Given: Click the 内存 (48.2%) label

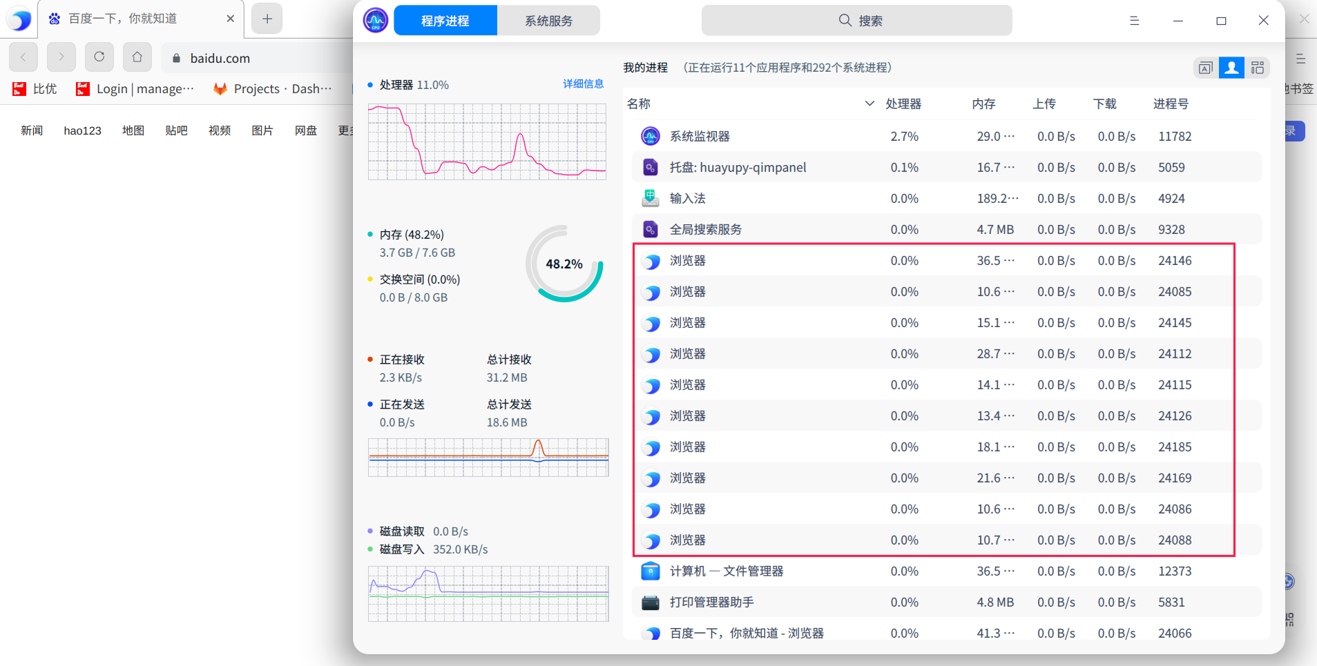Looking at the screenshot, I should (x=412, y=235).
